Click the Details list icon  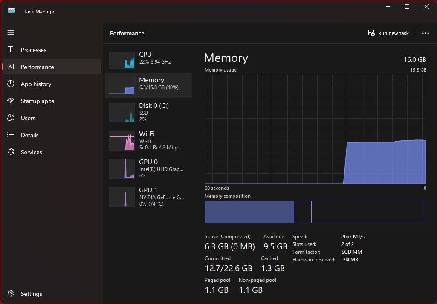pos(11,135)
